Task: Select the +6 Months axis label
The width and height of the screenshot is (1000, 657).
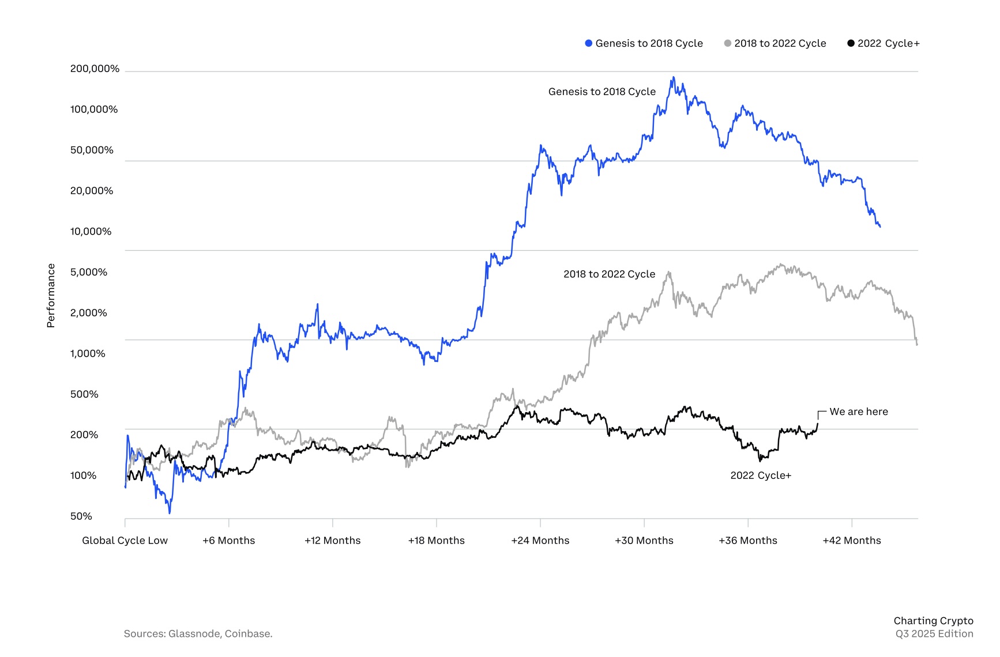Action: tap(229, 541)
